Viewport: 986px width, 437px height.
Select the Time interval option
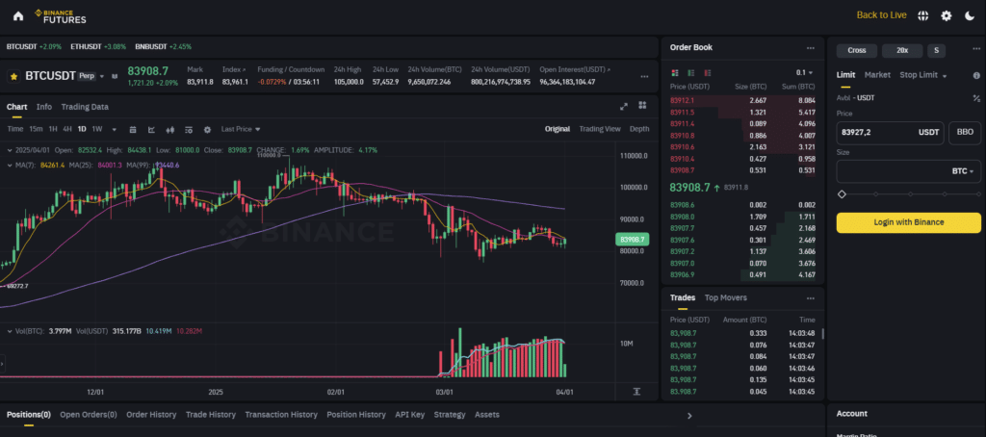(x=14, y=129)
